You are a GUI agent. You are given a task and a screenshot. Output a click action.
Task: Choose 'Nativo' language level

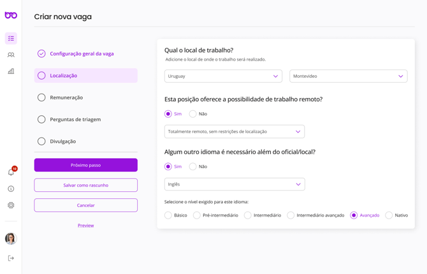click(x=389, y=215)
